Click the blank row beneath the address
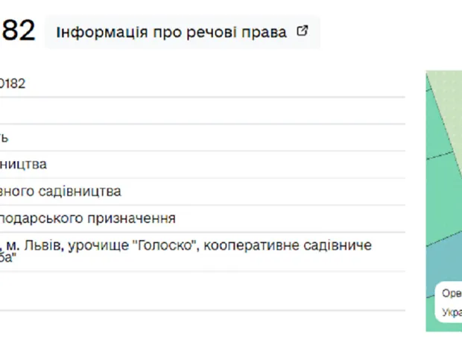The height and width of the screenshot is (343, 462). [201, 291]
